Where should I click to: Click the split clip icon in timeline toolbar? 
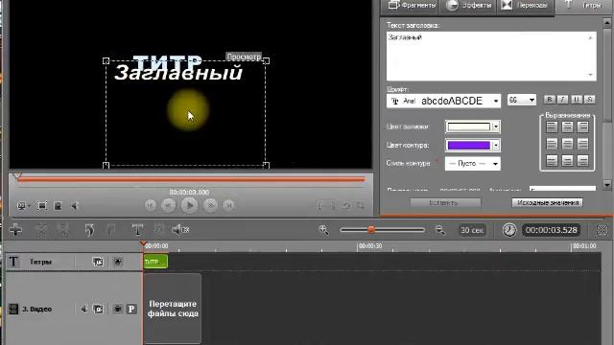click(40, 230)
